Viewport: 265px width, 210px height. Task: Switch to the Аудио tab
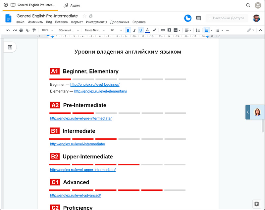[x=72, y=5]
